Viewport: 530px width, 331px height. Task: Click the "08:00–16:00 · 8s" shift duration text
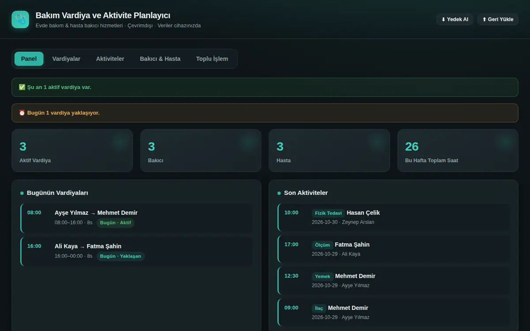(74, 223)
